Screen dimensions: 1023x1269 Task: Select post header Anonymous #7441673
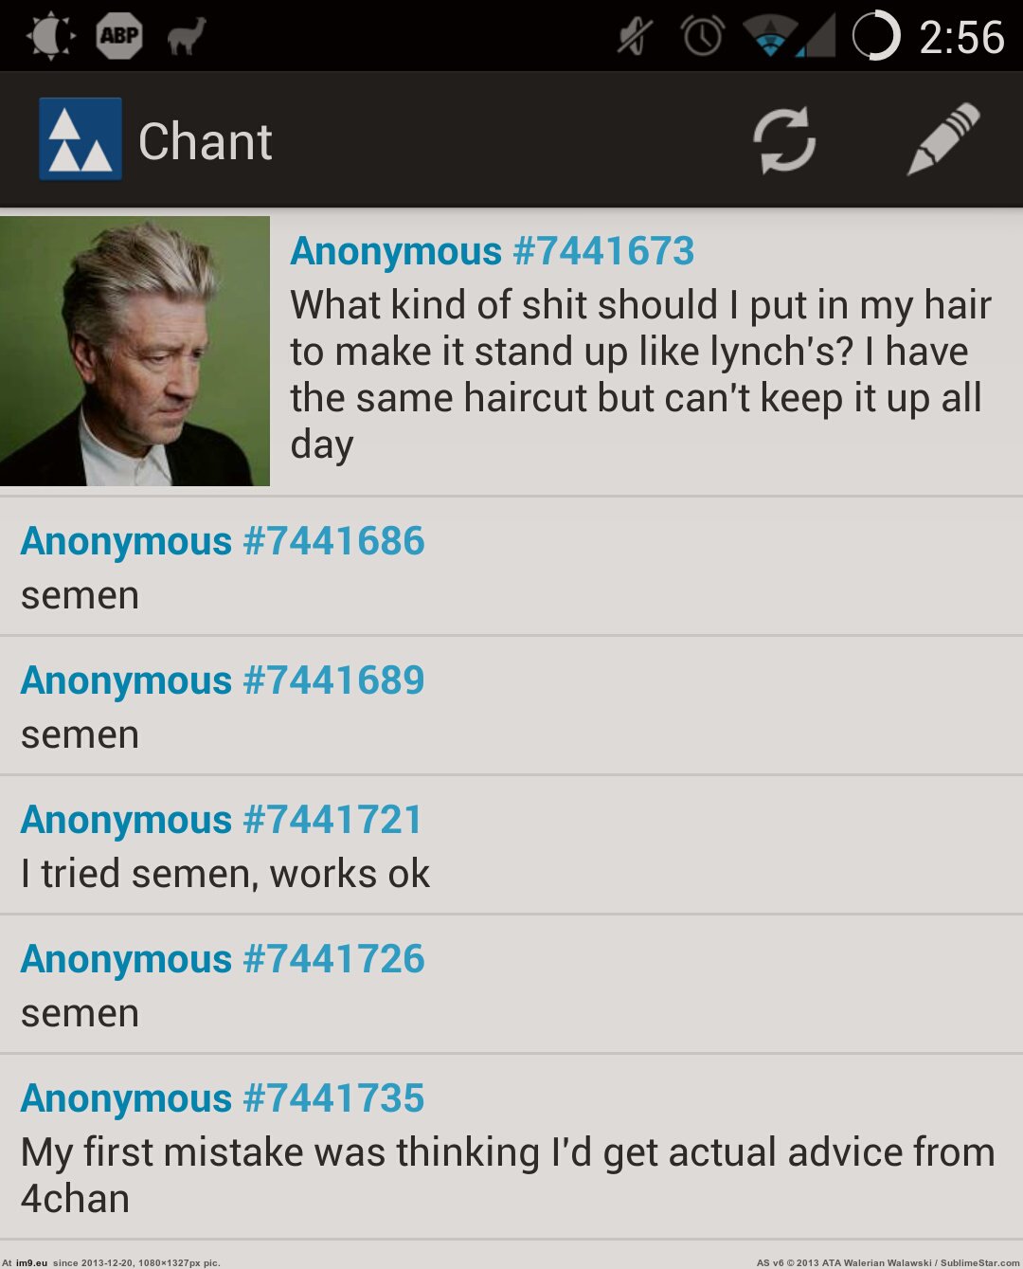pyautogui.click(x=493, y=251)
